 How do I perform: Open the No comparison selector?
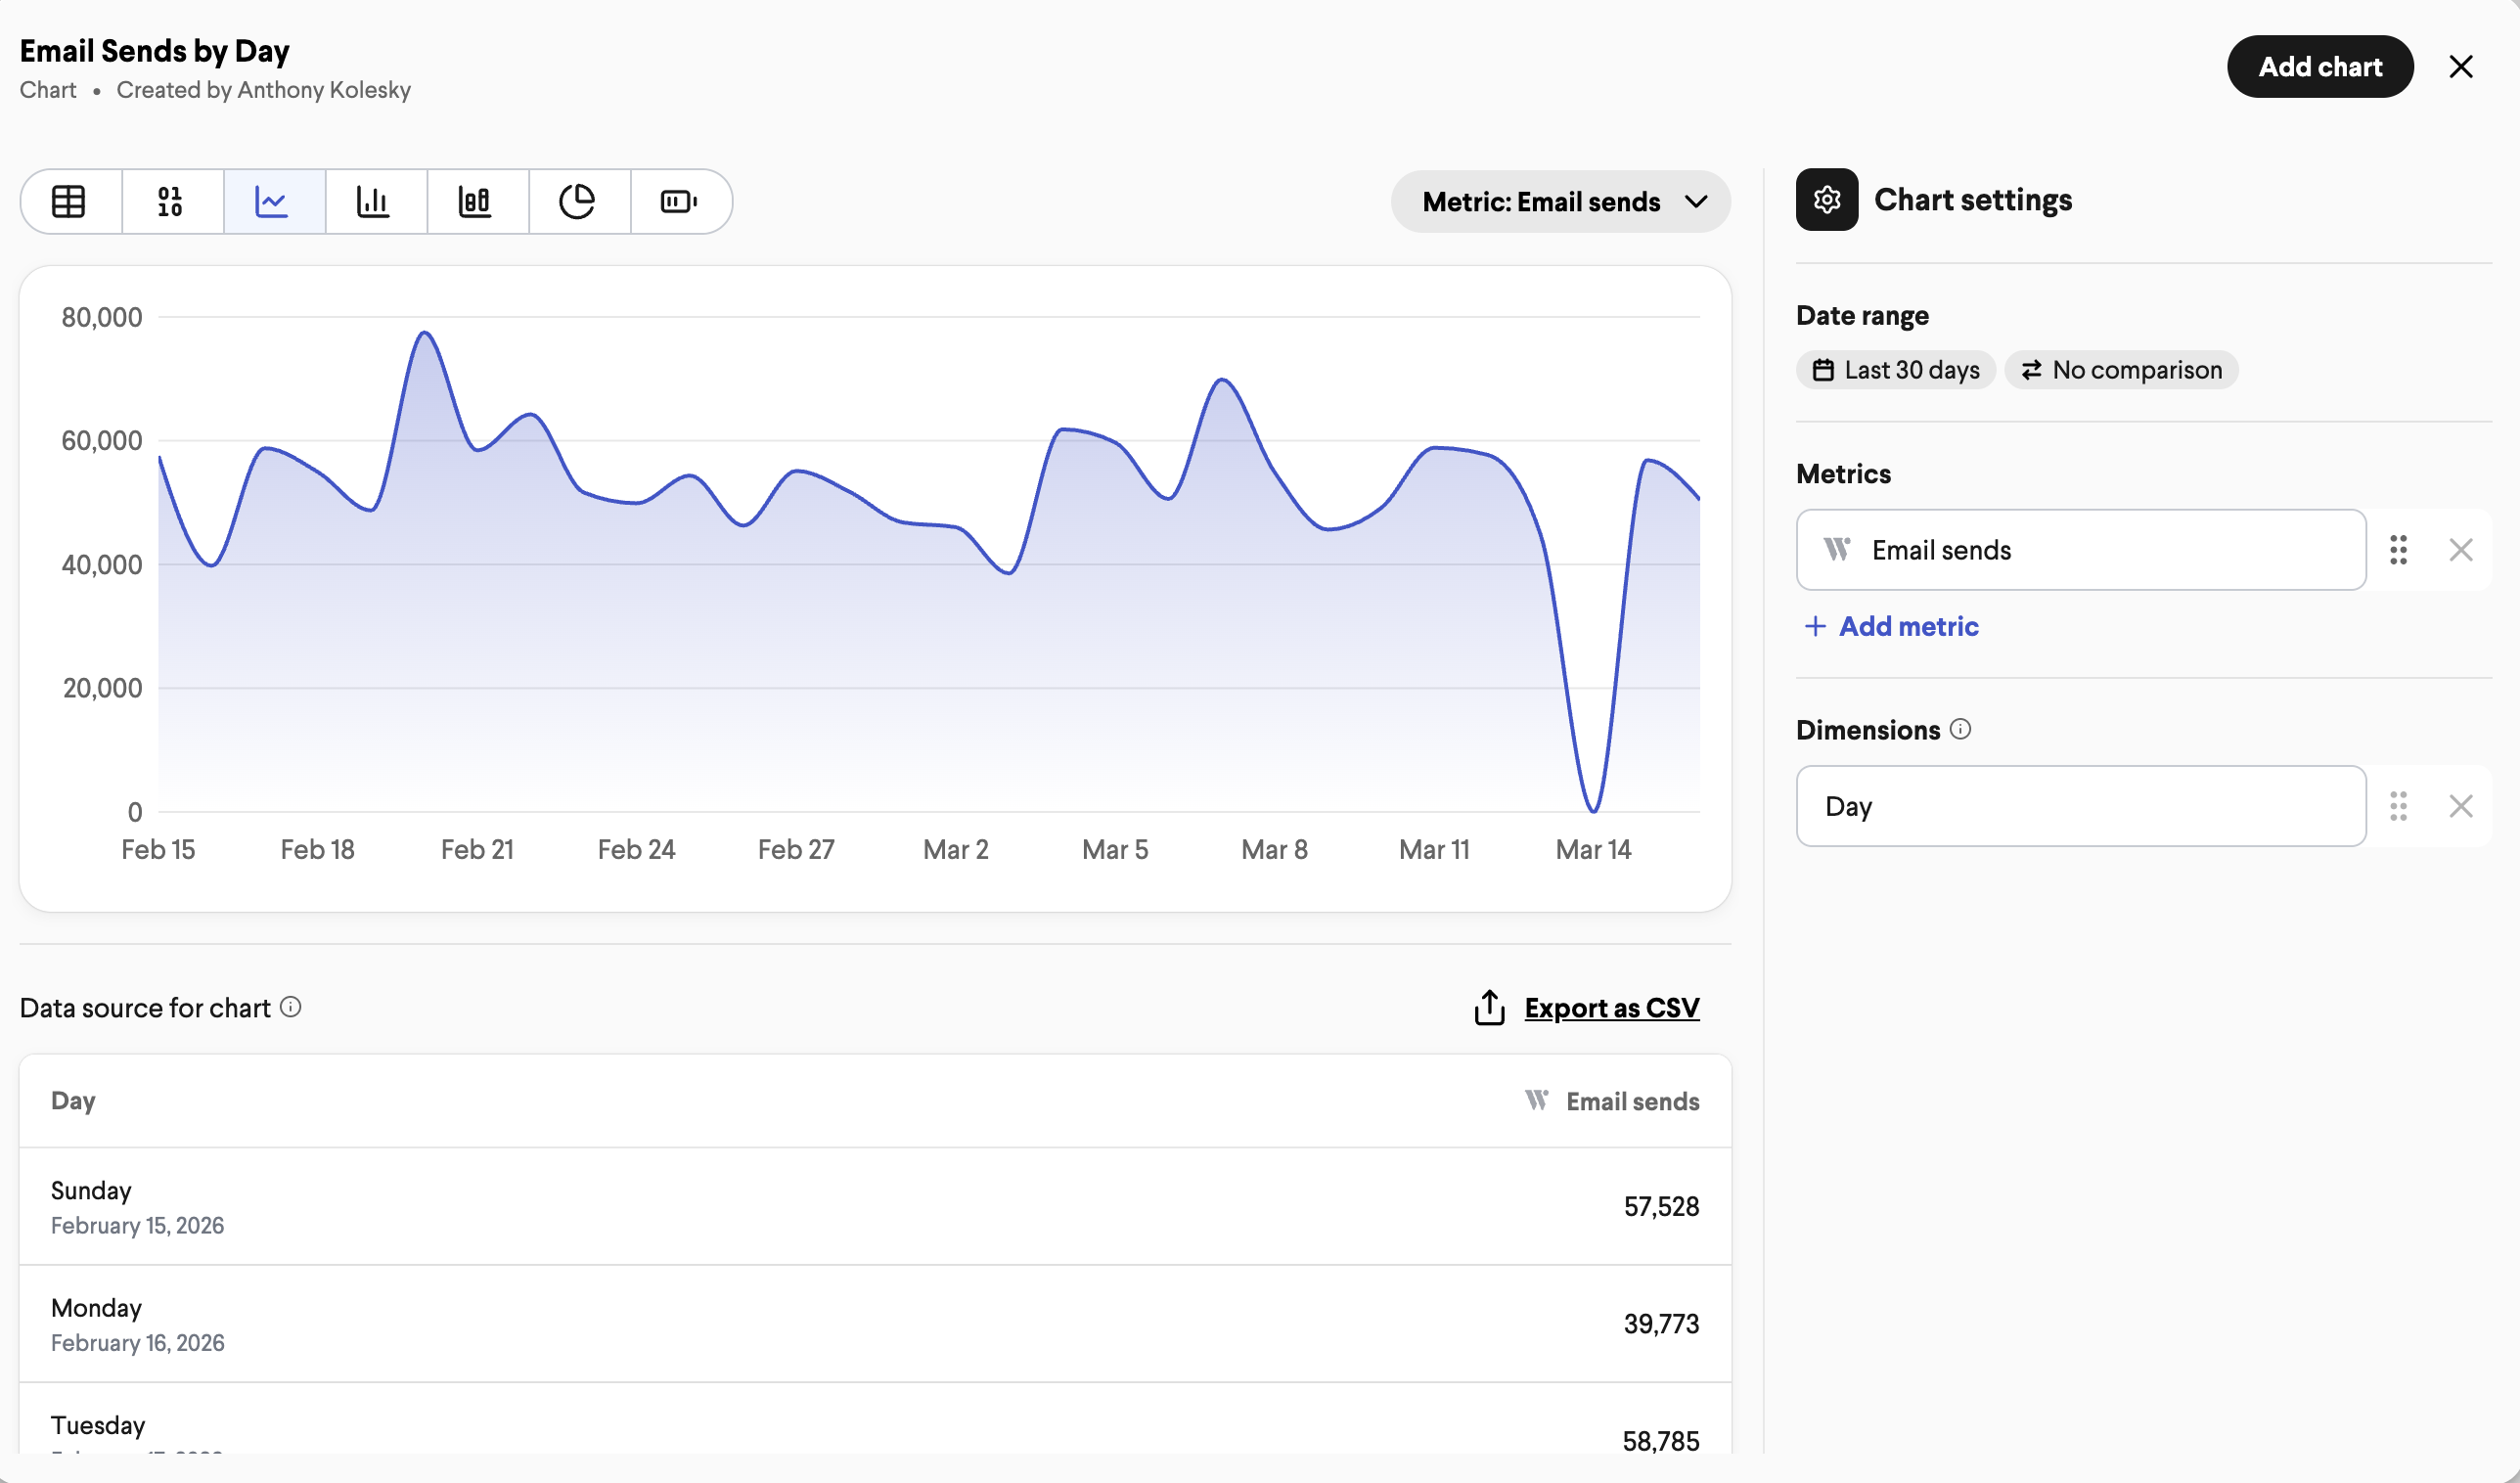click(2121, 370)
